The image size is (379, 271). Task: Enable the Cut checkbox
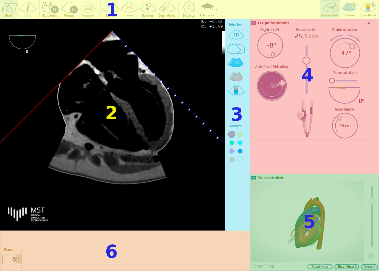coord(254,266)
